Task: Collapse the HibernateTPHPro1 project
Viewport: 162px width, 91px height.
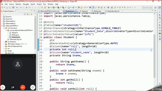Action: [x=2, y=26]
